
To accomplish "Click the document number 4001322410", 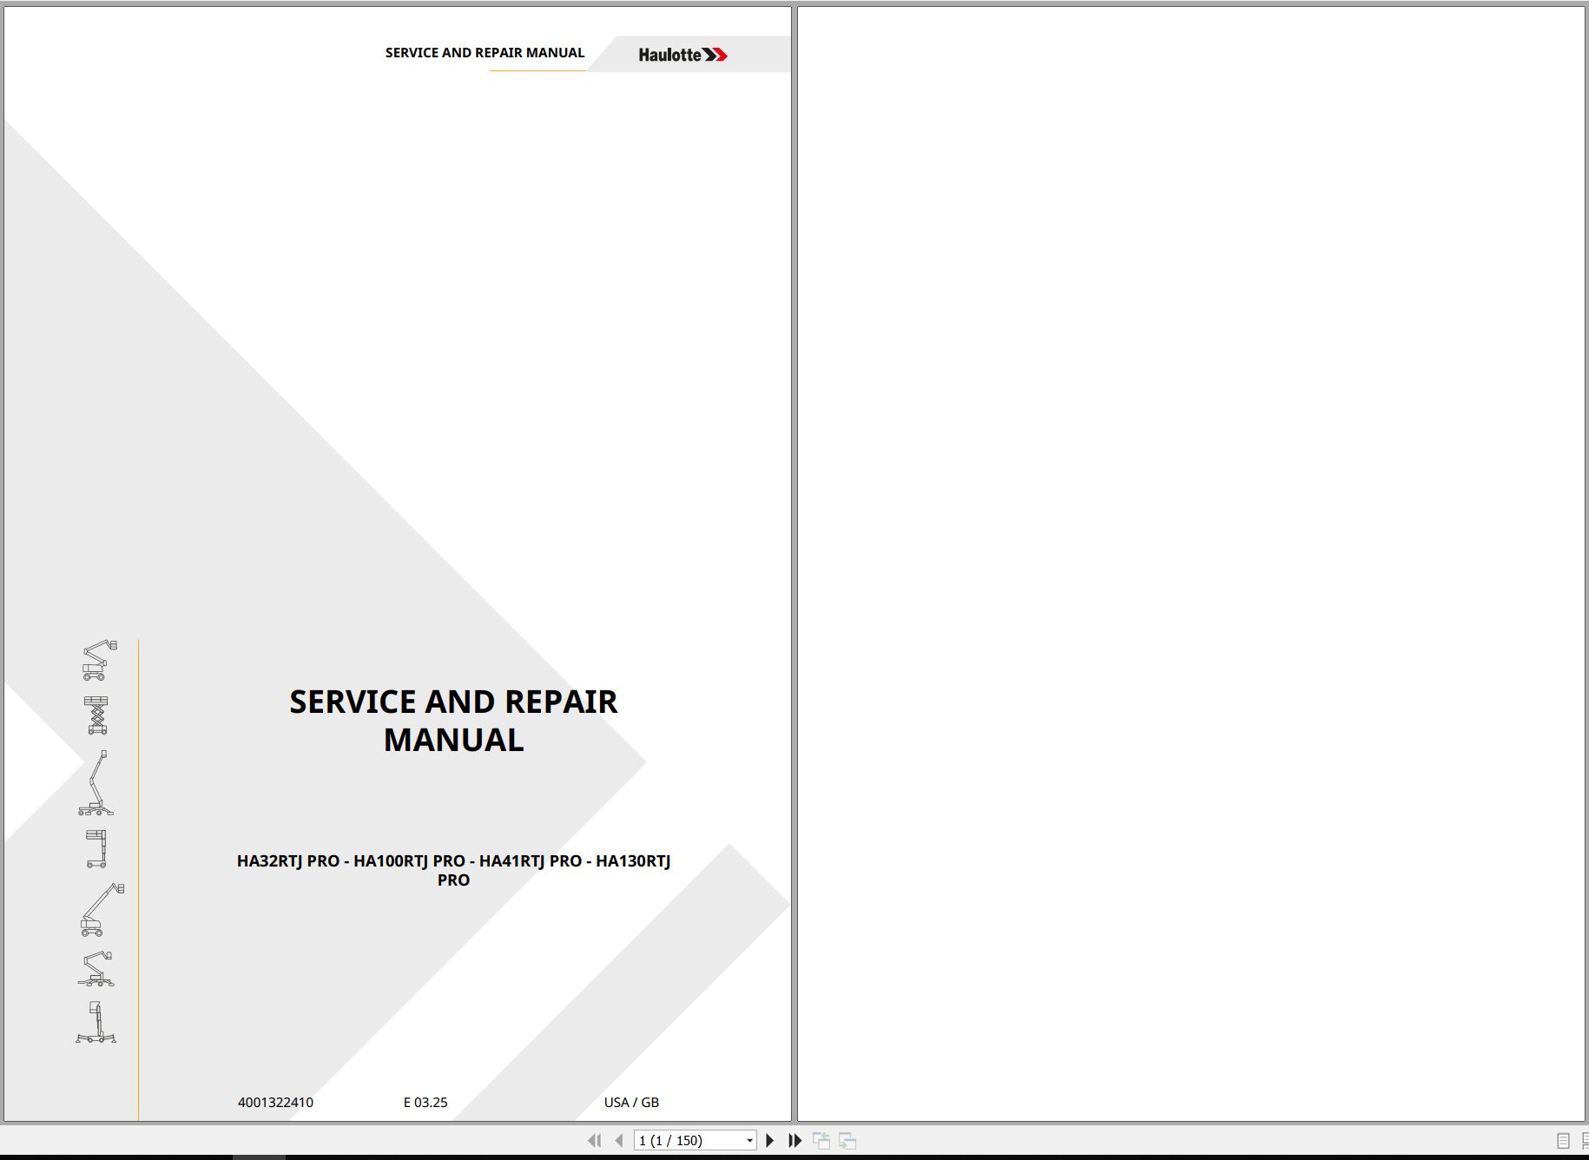I will [x=275, y=1102].
